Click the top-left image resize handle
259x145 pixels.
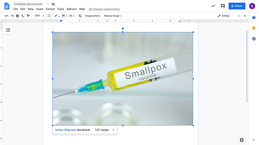(x=53, y=32)
